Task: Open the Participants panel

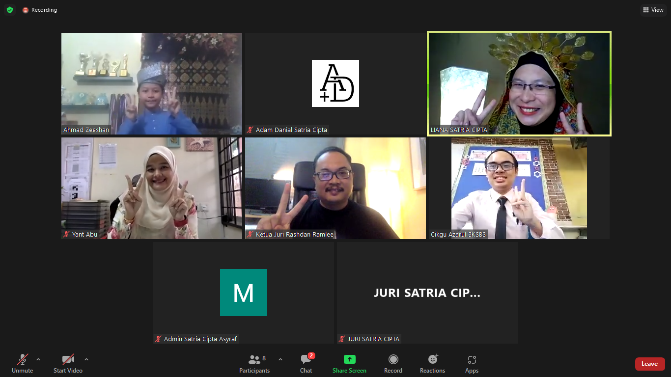Action: coord(254,363)
